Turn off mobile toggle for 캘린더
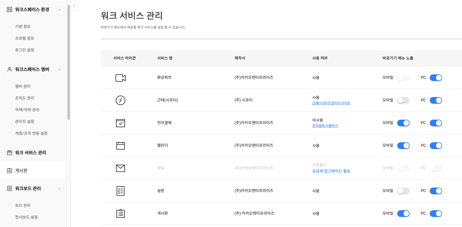Screen dimensions: 462x227 coord(403,146)
